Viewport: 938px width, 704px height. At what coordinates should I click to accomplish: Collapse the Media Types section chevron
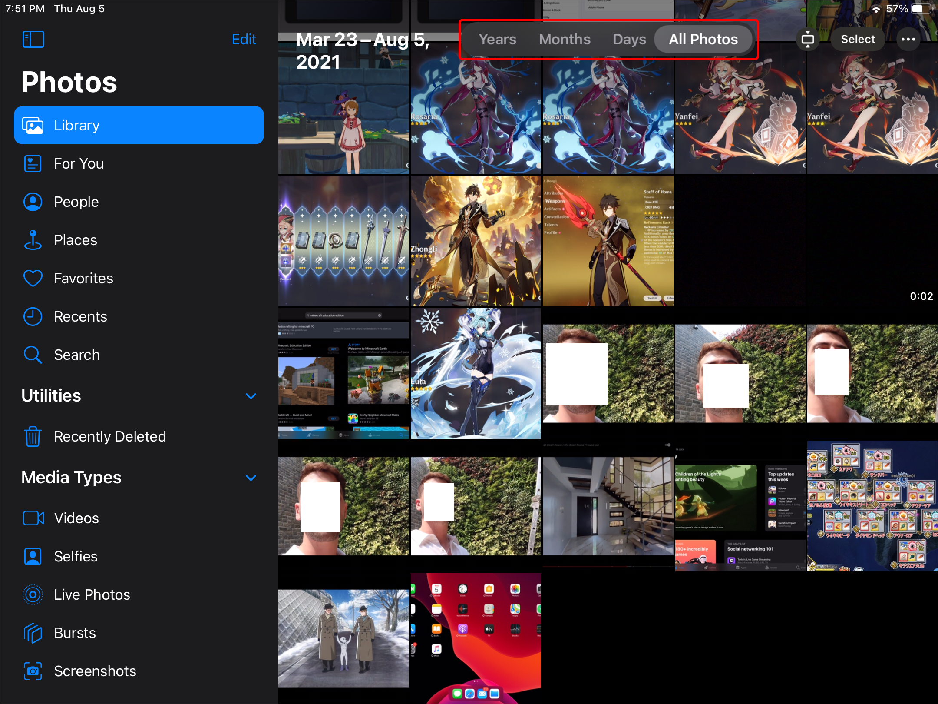pyautogui.click(x=251, y=478)
